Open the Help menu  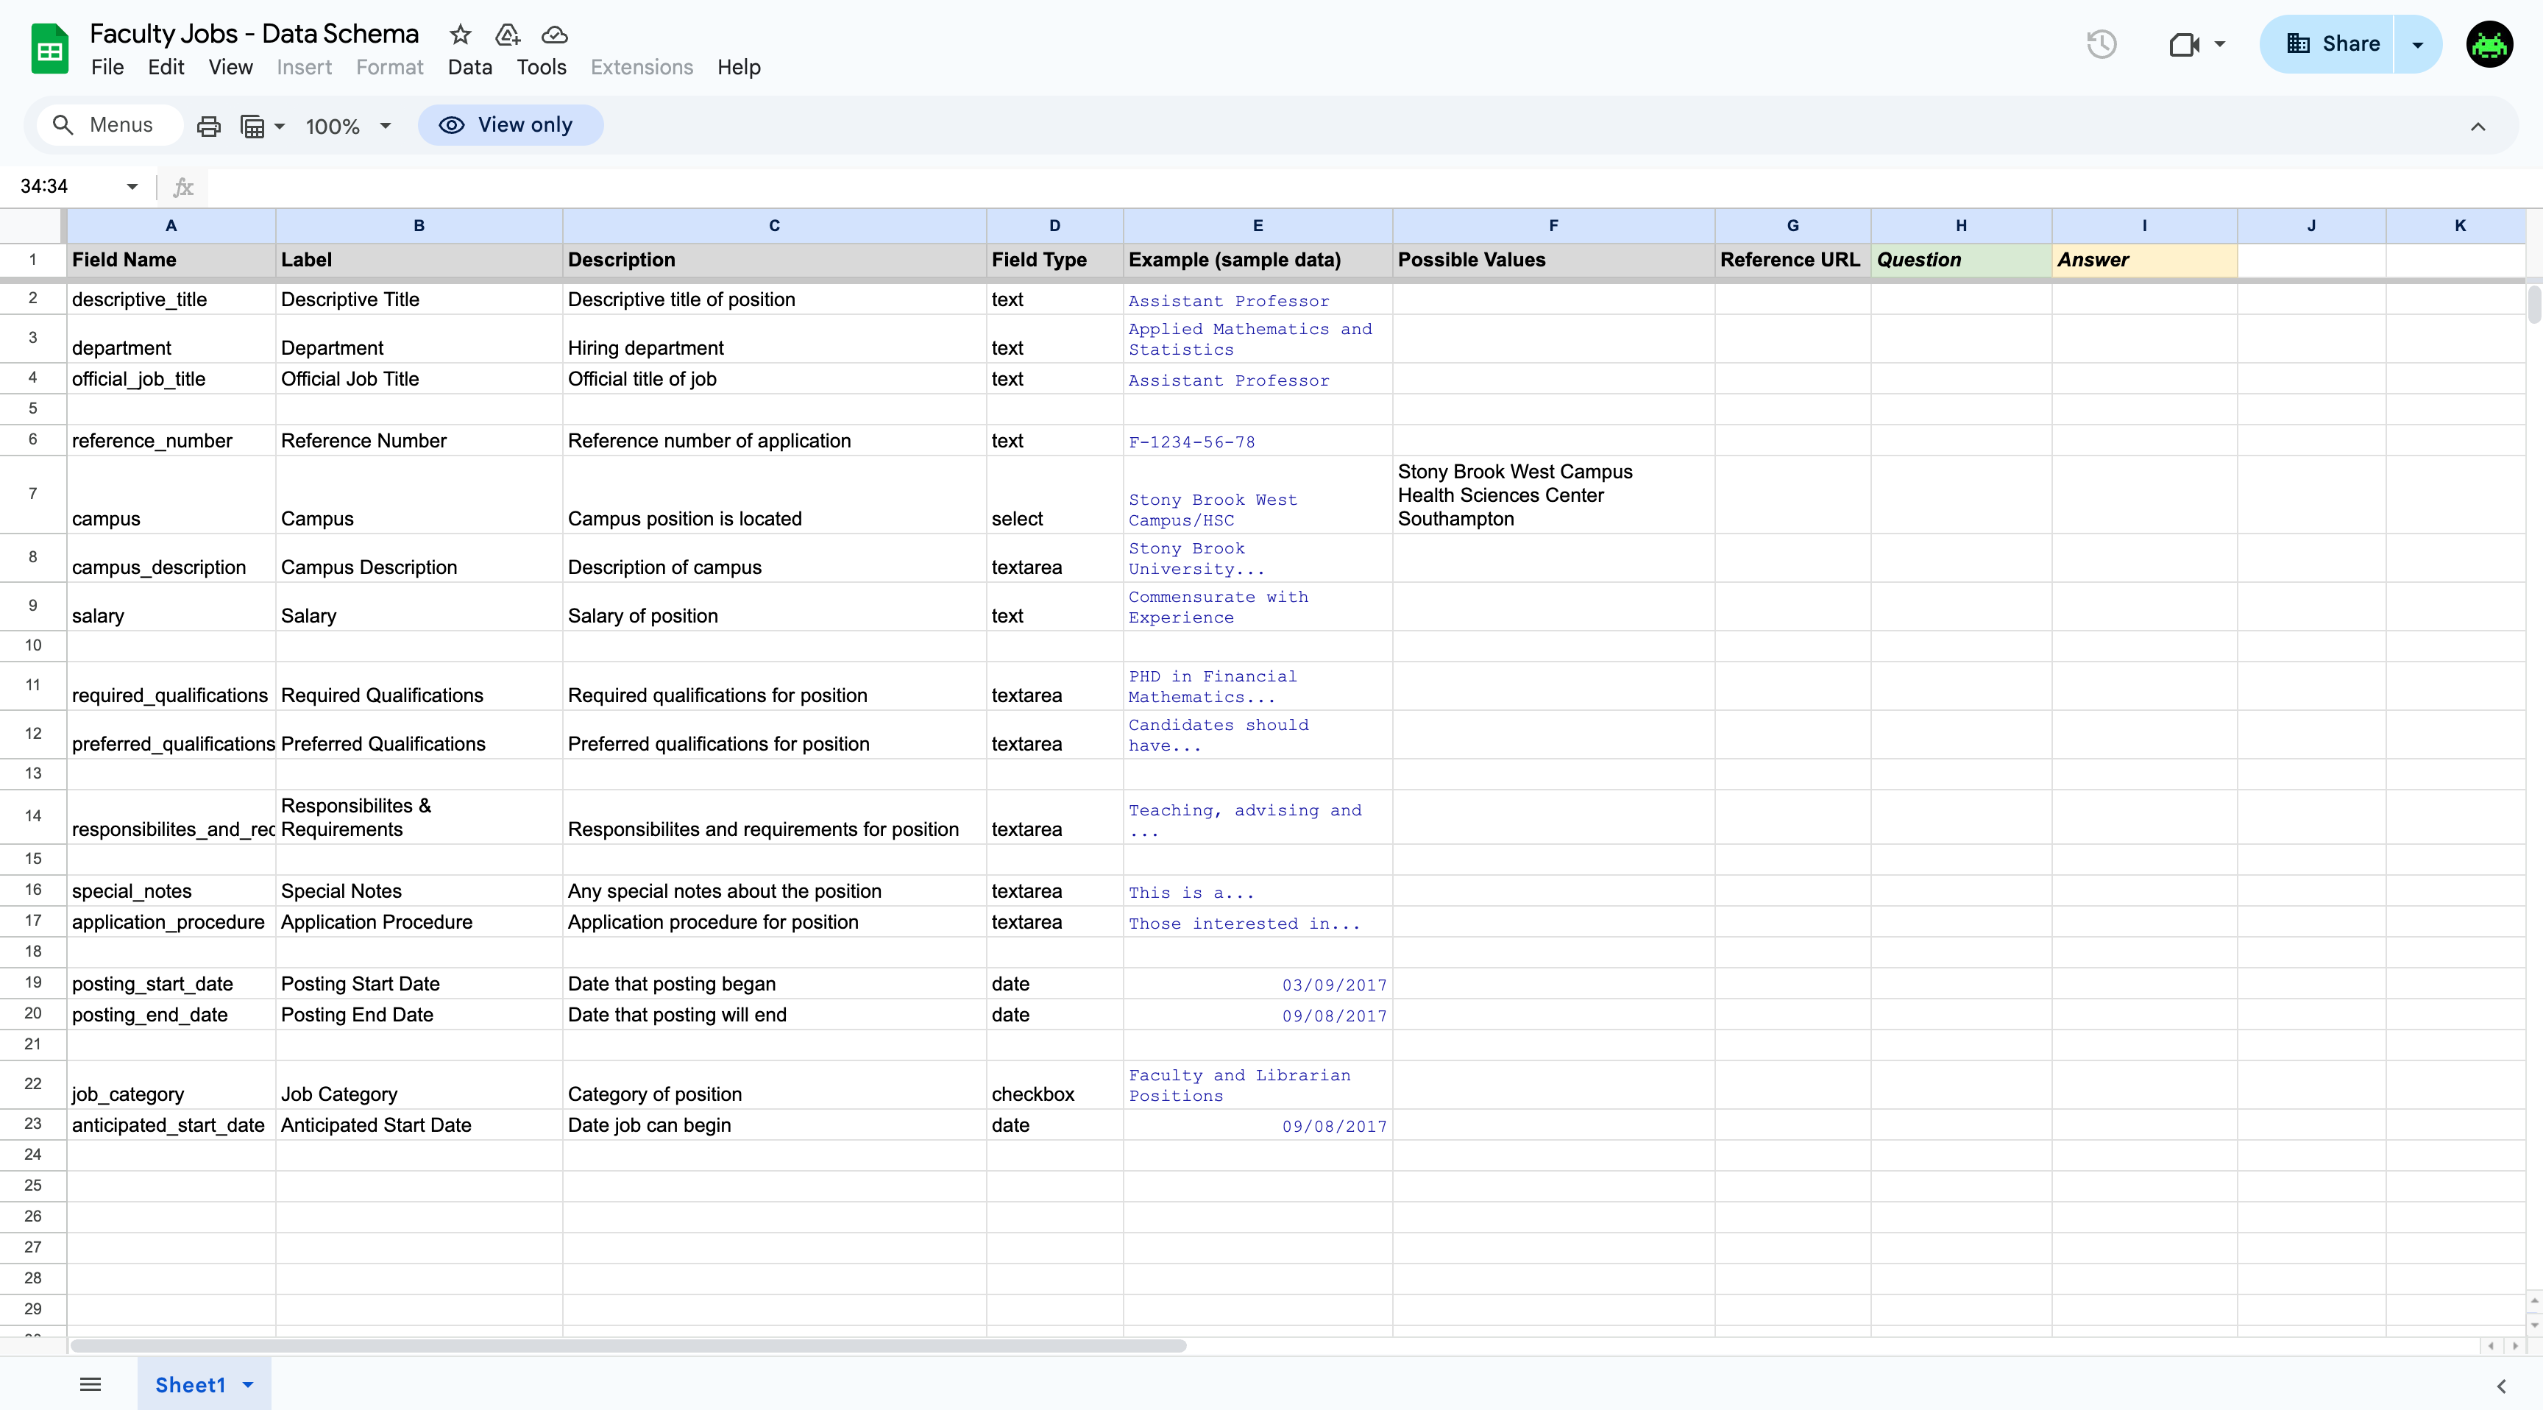point(739,67)
